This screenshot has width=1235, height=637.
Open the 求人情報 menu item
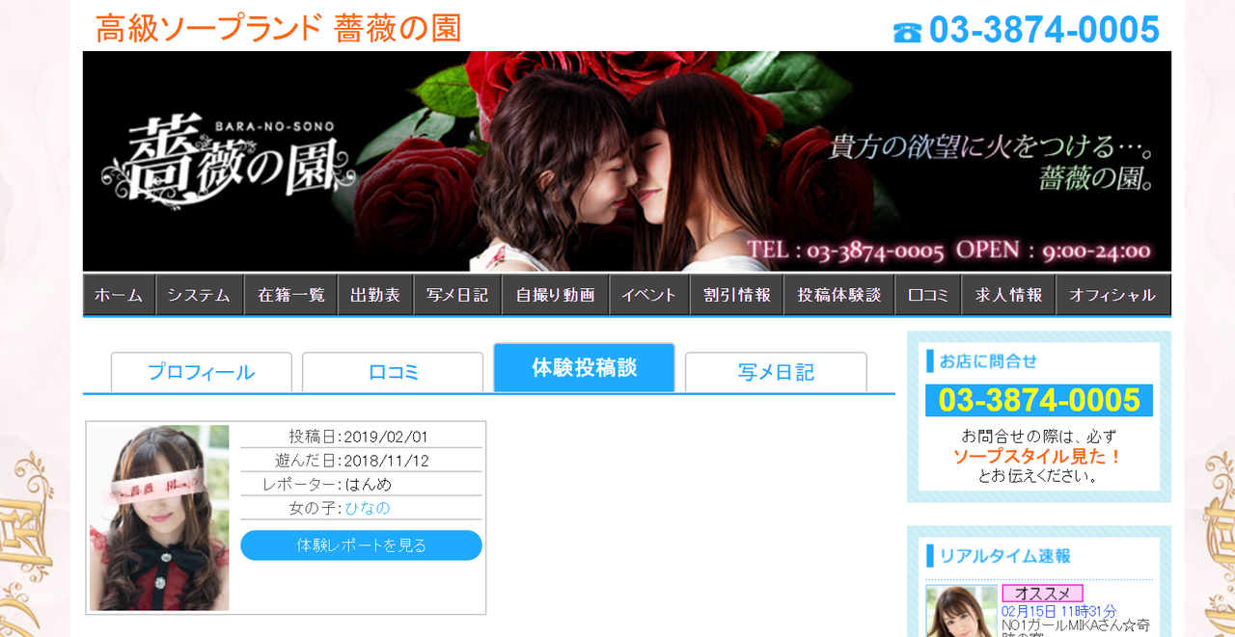pyautogui.click(x=1009, y=295)
